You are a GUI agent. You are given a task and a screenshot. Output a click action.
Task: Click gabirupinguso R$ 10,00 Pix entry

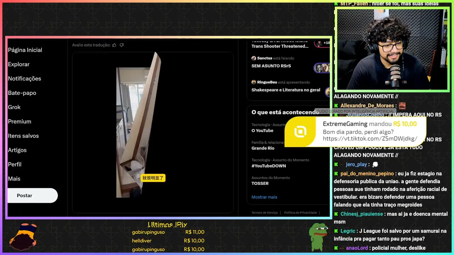[x=168, y=249]
